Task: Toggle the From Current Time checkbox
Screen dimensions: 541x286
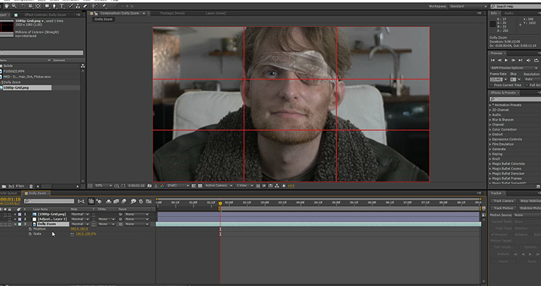Action: pos(493,84)
